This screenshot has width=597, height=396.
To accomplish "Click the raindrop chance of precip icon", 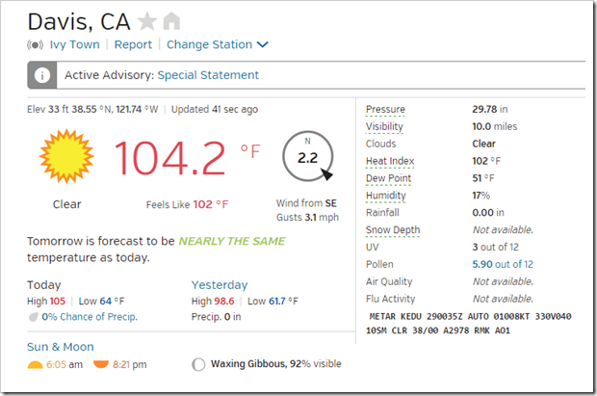I will point(34,317).
